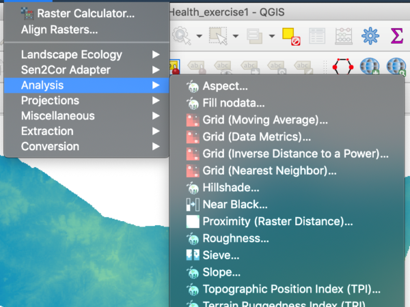This screenshot has width=410, height=307.
Task: Open Grid (Nearest Neighbor) tool
Action: pos(287,171)
